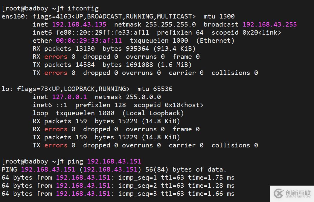314x202 pixels.
Task: Select the MAC address 00:0c:29:33:af:11
Action: click(x=89, y=41)
